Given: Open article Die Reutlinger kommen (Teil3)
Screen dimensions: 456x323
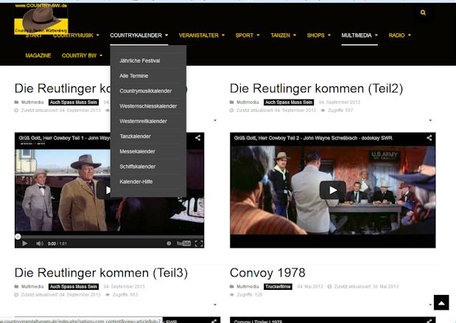Looking at the screenshot, I should tap(101, 273).
